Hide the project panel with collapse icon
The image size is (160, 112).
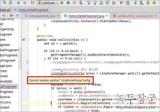(18, 15)
